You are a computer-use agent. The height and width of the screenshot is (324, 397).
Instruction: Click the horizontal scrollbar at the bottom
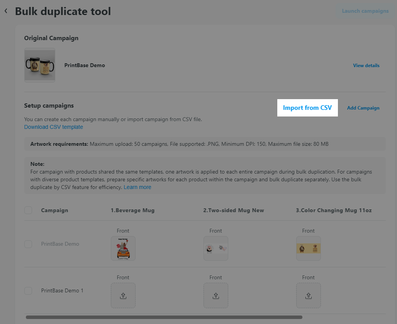[164, 317]
